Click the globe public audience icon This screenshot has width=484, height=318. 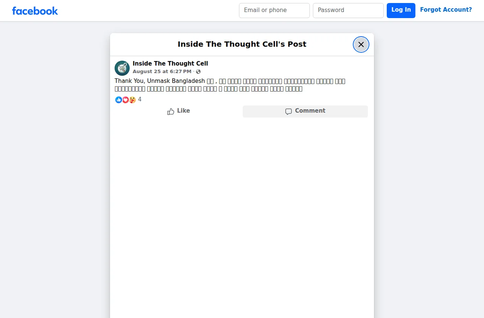point(198,72)
